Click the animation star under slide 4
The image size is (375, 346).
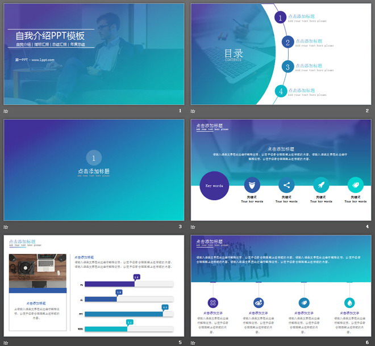193,227
